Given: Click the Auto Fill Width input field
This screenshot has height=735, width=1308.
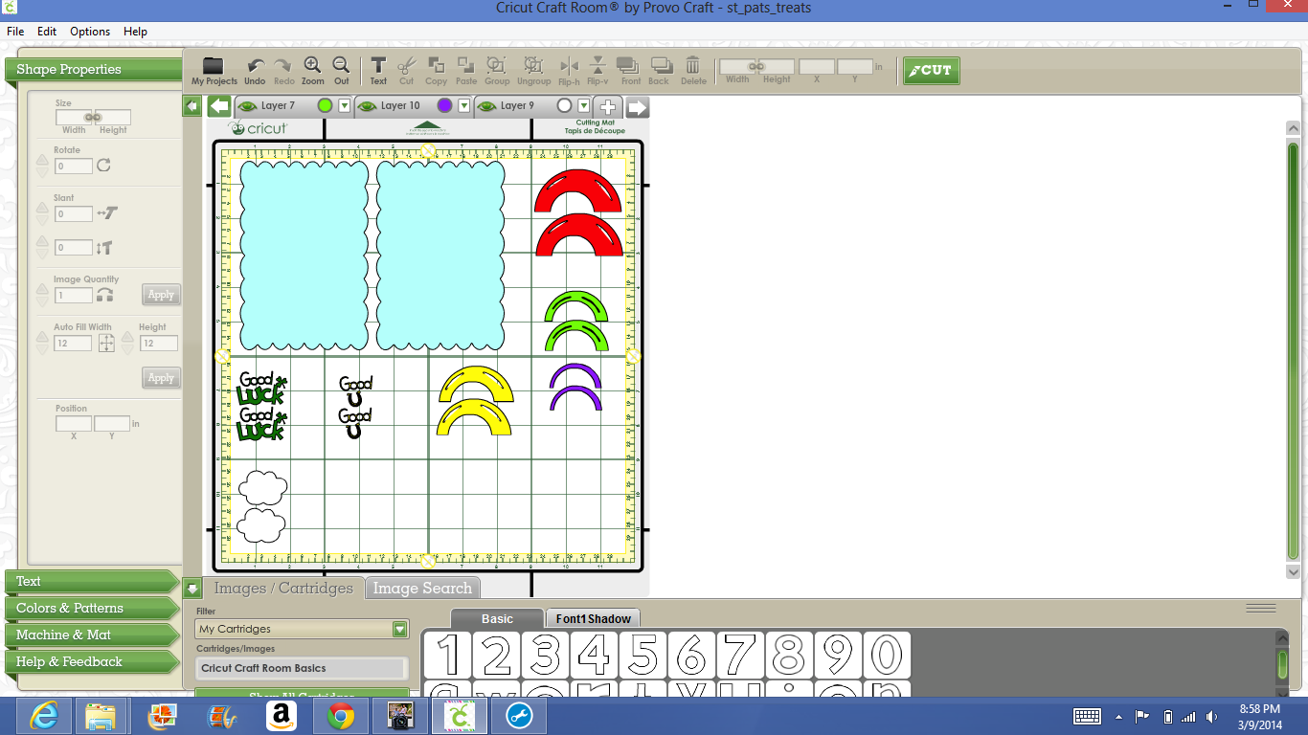Looking at the screenshot, I should coord(73,343).
